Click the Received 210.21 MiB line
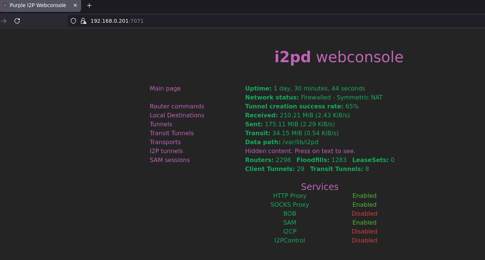 pos(297,115)
